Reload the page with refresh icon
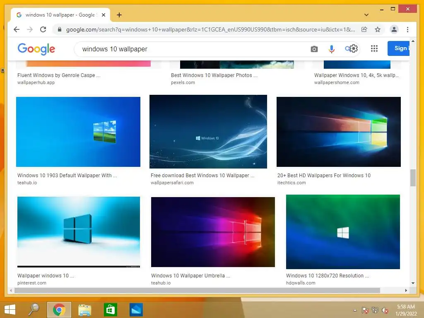 pos(43,29)
